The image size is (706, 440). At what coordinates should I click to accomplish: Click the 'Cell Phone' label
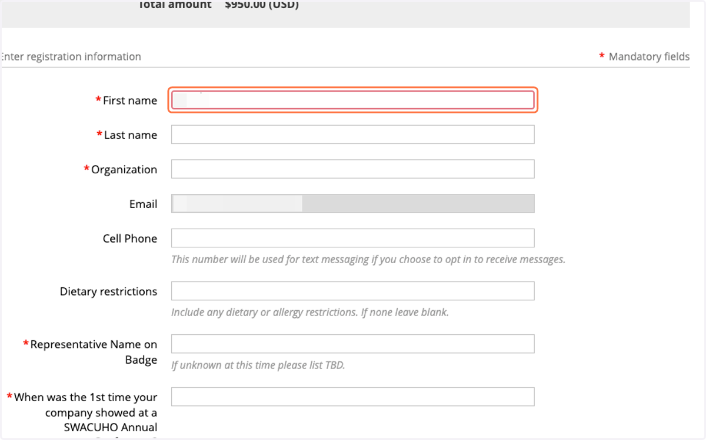click(x=130, y=239)
